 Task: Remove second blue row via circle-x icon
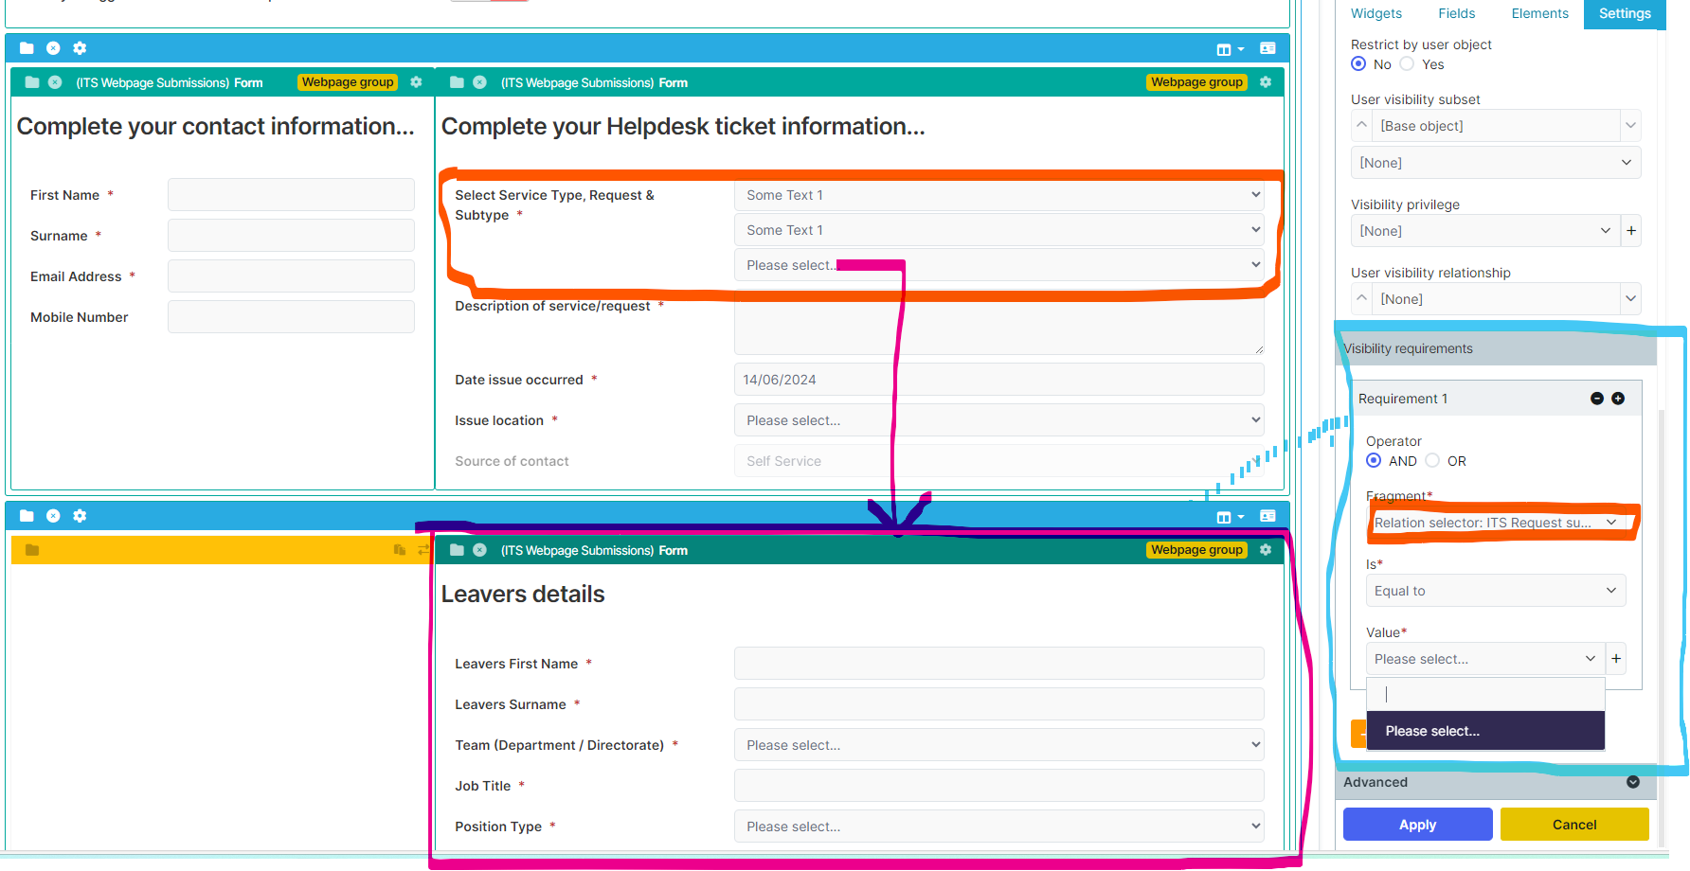pos(53,516)
